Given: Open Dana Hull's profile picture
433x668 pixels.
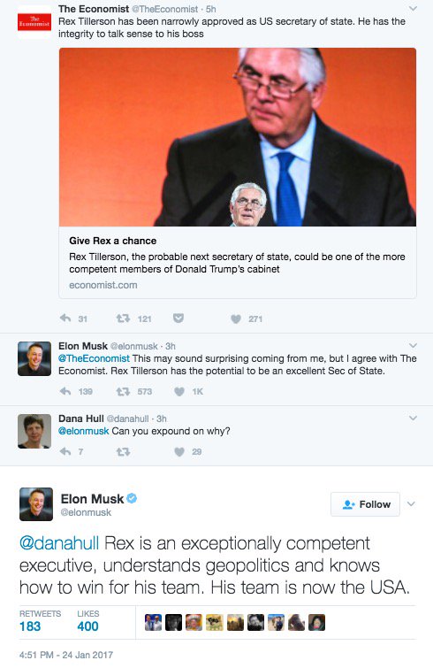Looking at the screenshot, I should (x=34, y=431).
